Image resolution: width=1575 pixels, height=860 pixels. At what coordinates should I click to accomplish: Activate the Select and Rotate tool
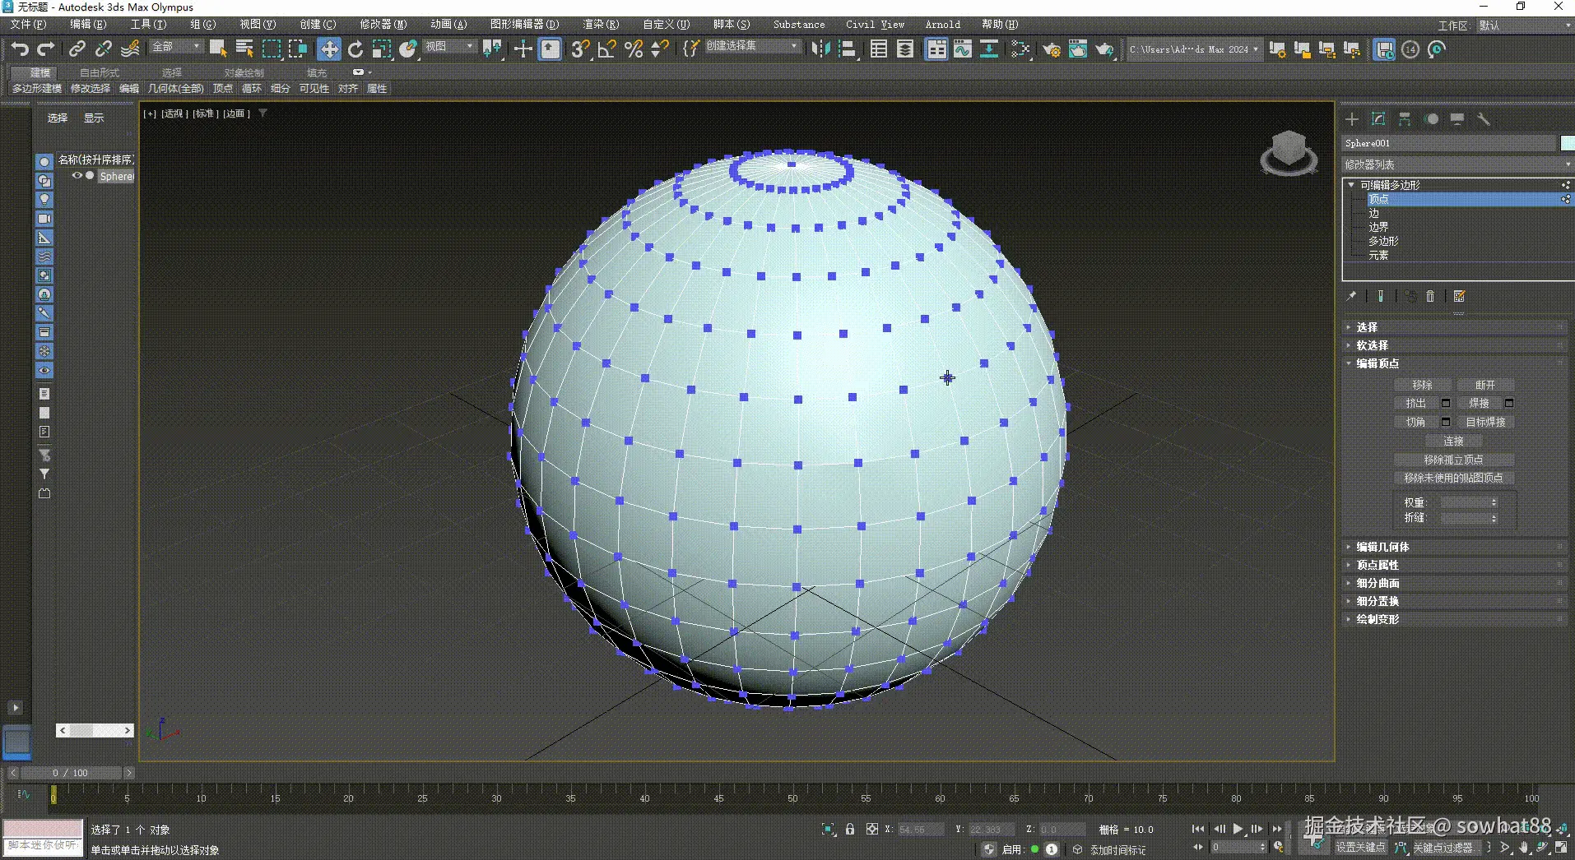355,49
